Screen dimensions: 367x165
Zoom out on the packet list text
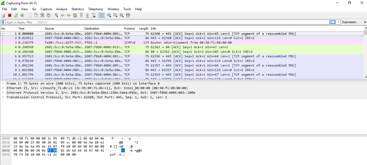click(115, 15)
